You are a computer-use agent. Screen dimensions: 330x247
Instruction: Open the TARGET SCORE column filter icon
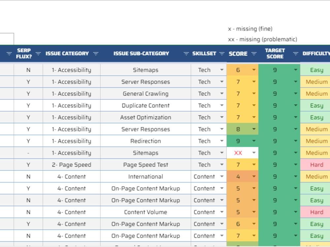point(296,54)
